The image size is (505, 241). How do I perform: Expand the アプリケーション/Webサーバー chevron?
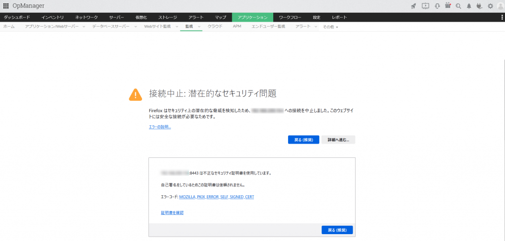[84, 27]
